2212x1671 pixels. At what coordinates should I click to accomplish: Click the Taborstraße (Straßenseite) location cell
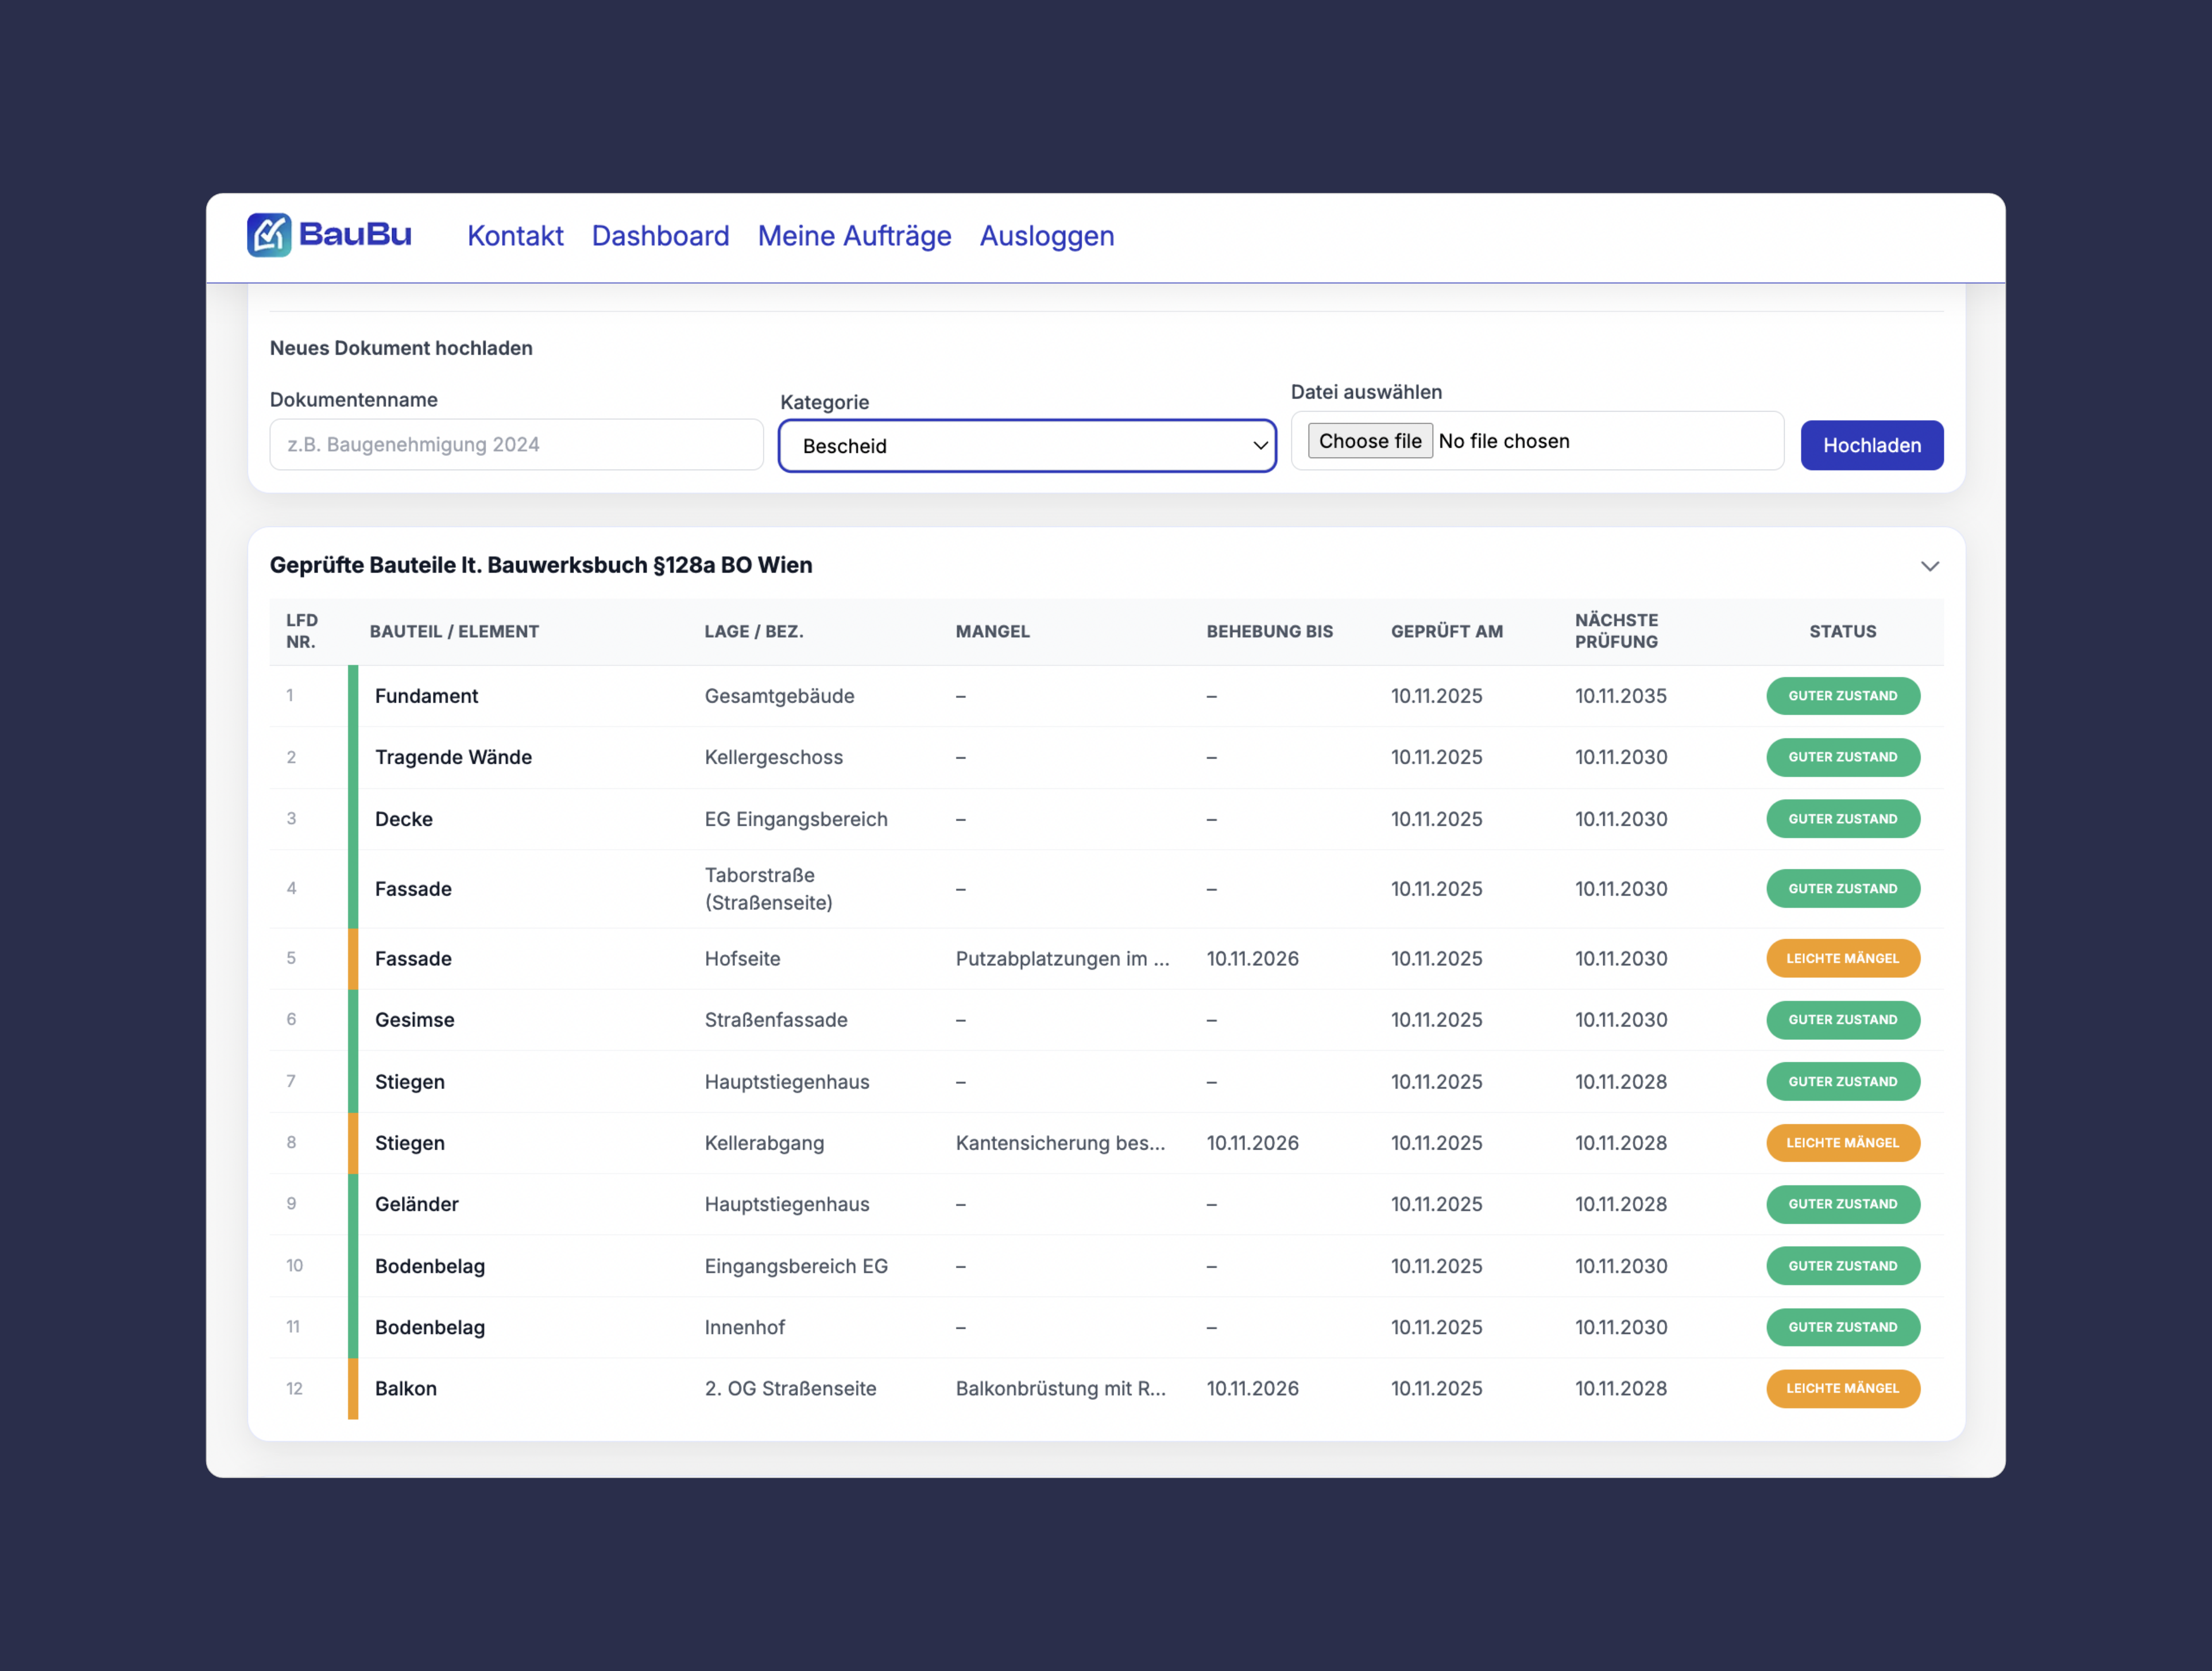point(768,889)
